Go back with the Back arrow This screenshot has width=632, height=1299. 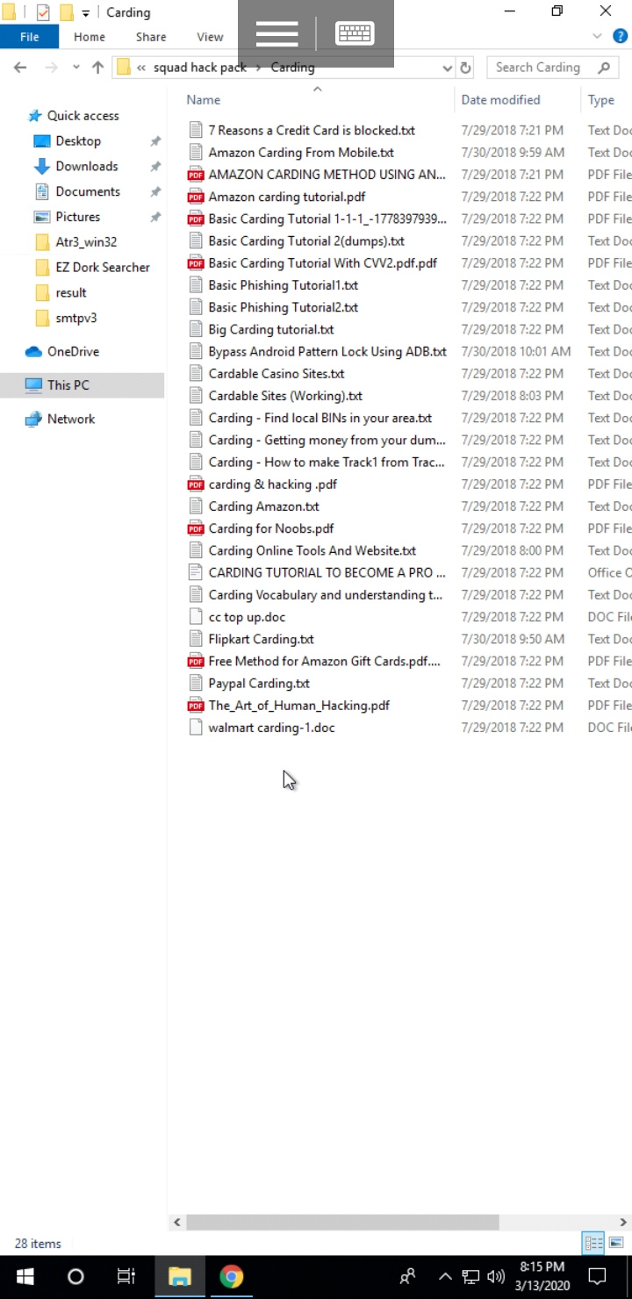[x=20, y=68]
